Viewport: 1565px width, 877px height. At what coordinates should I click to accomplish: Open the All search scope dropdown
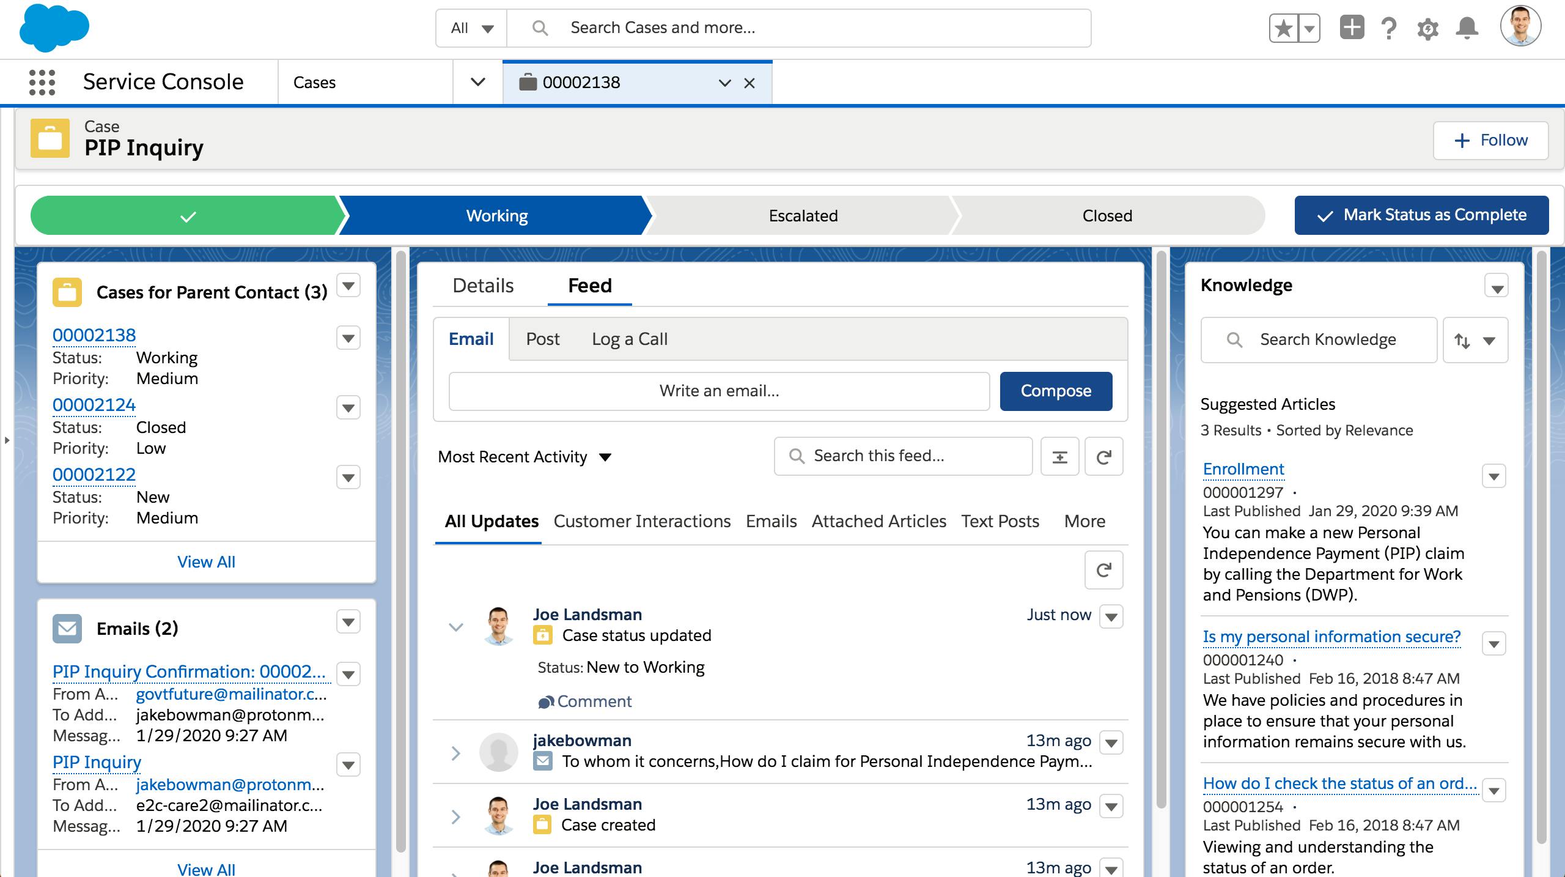point(471,28)
